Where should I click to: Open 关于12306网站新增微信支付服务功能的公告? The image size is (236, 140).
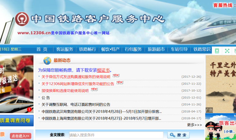(x=78, y=84)
